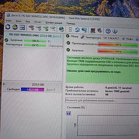The width and height of the screenshot is (139, 139).
Task: Click the comment field Нажмите для добавления комментария
Action: [x=102, y=100]
